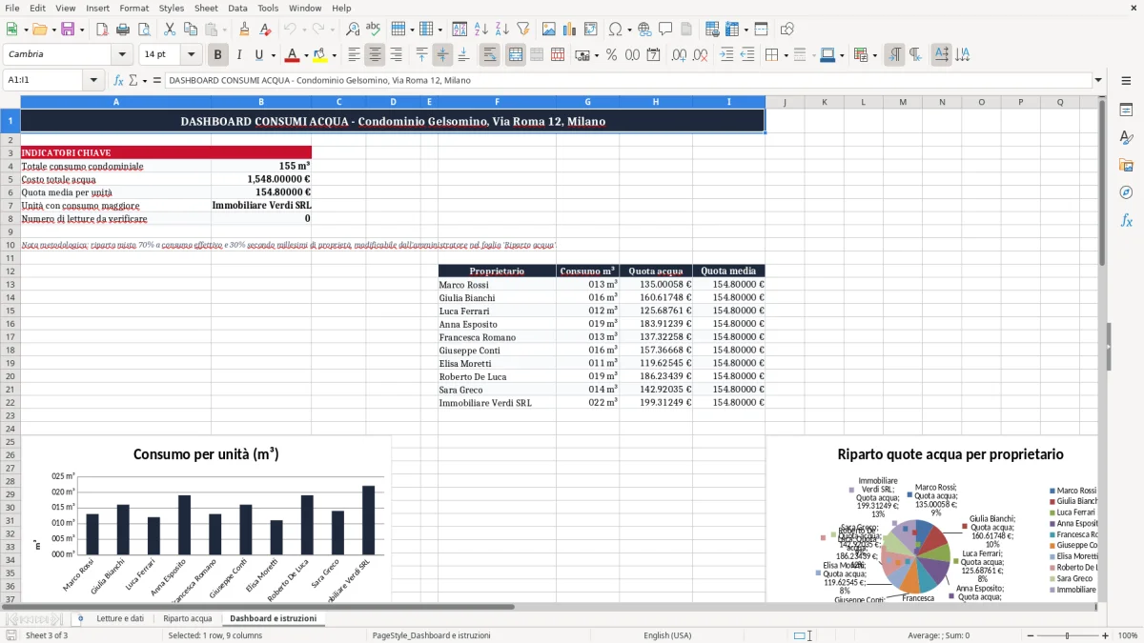Open the Styles menu
This screenshot has width=1144, height=643.
[x=172, y=8]
